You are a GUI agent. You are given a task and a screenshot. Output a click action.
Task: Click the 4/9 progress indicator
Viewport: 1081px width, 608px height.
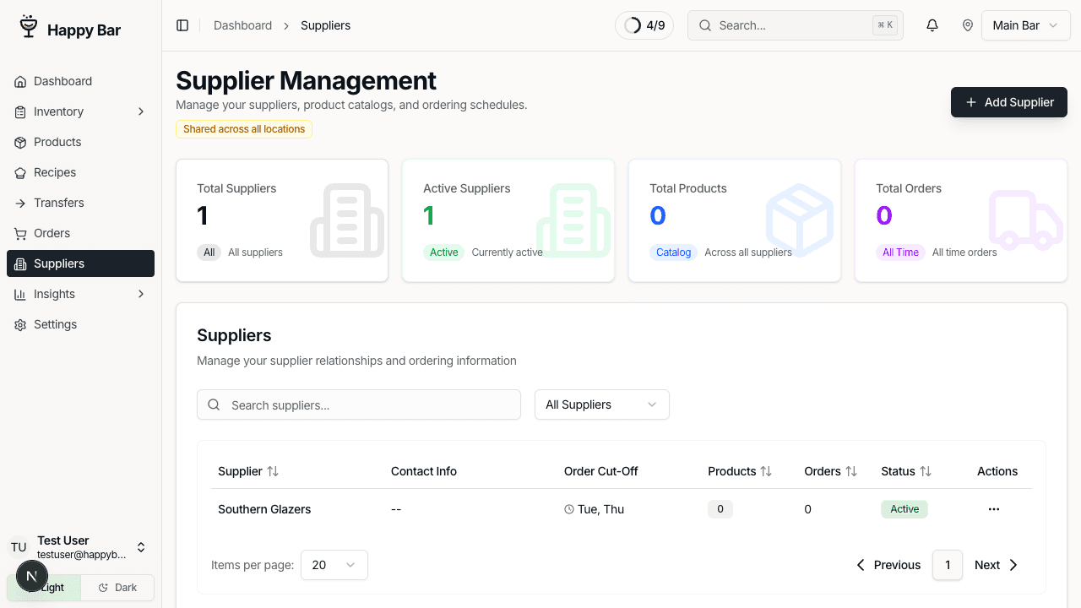[x=644, y=25]
